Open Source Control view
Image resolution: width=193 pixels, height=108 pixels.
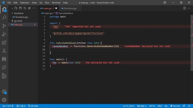click(4, 26)
